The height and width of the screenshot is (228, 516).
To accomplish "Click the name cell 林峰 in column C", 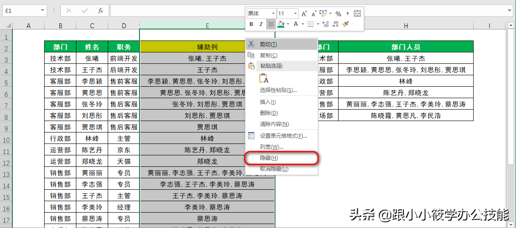I will point(92,139).
